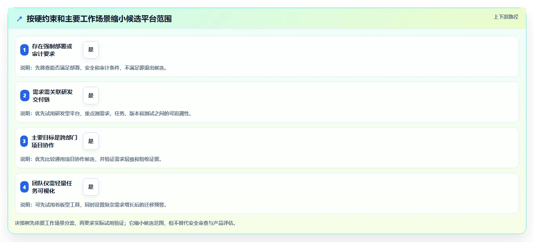Image resolution: width=534 pixels, height=242 pixels.
Task: Click the note starting 优先比较通用项目协作候选
Action: pos(91,159)
